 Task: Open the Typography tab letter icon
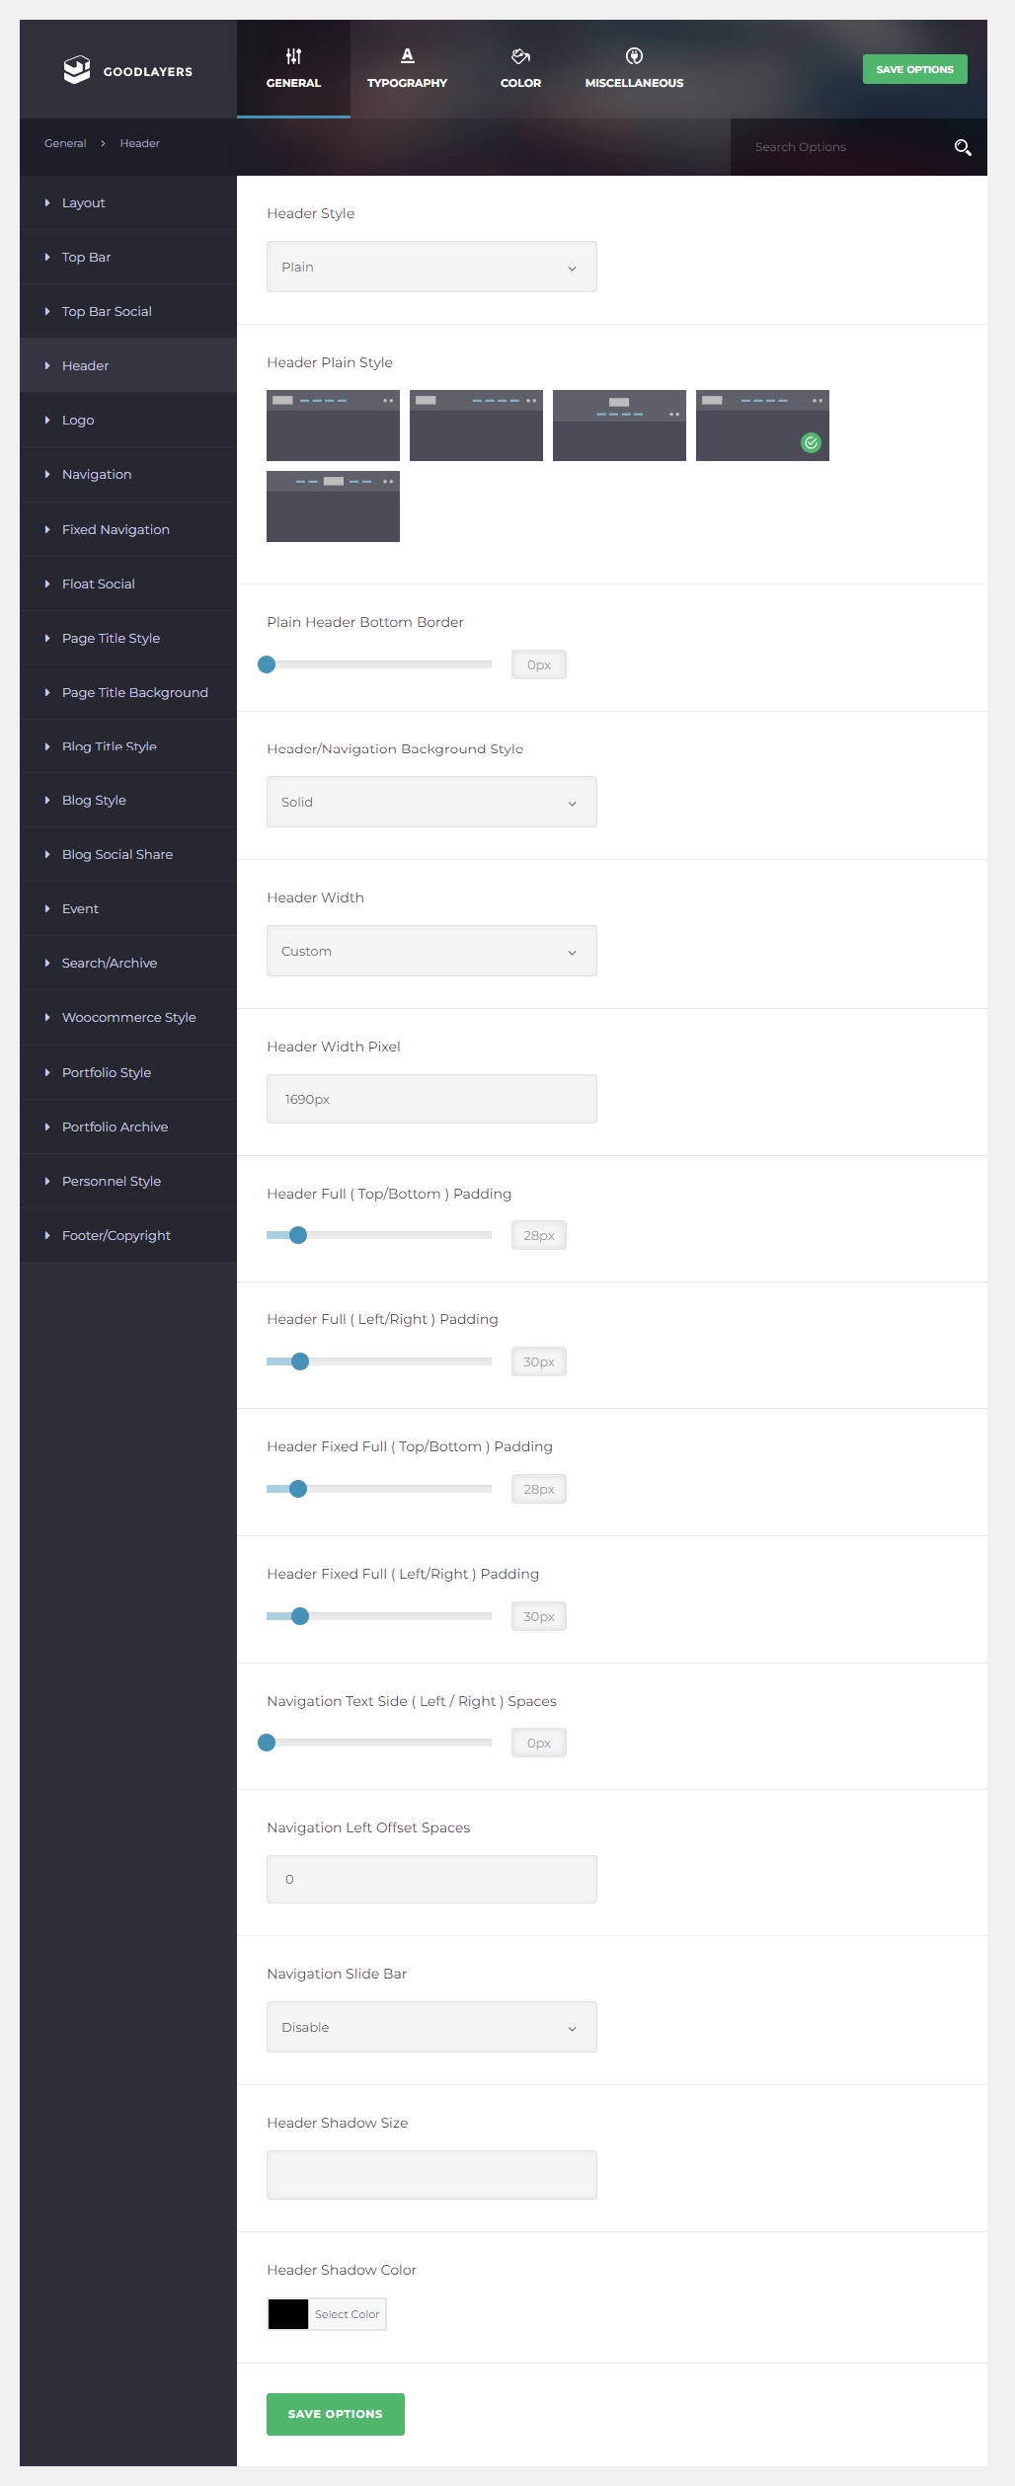point(407,56)
